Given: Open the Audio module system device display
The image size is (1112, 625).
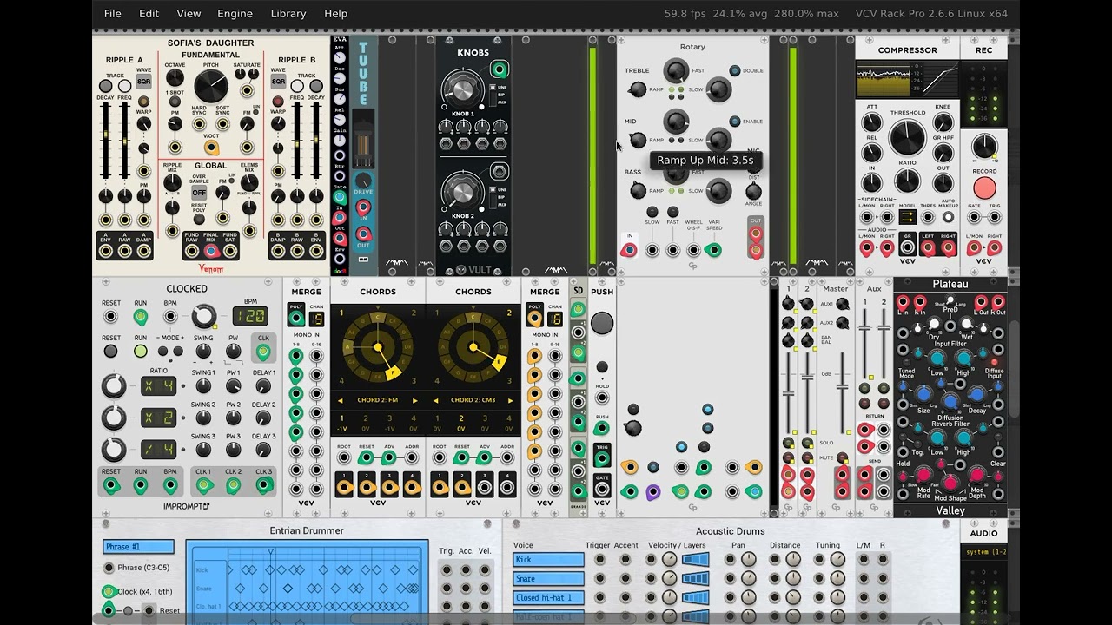Looking at the screenshot, I should click(984, 552).
